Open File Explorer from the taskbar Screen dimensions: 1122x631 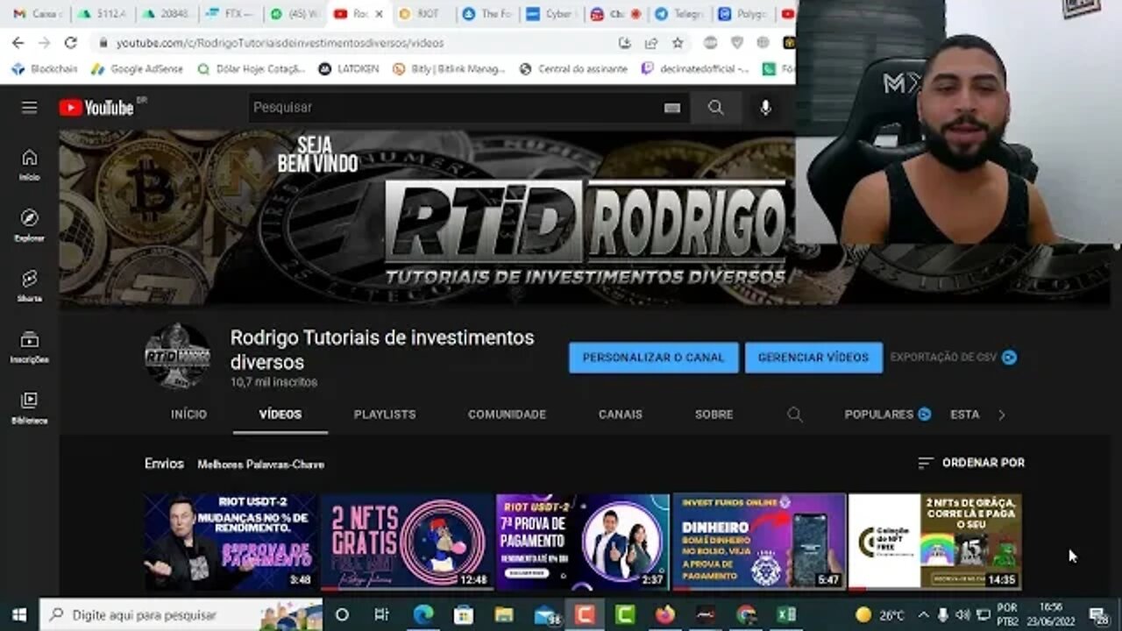tap(504, 614)
